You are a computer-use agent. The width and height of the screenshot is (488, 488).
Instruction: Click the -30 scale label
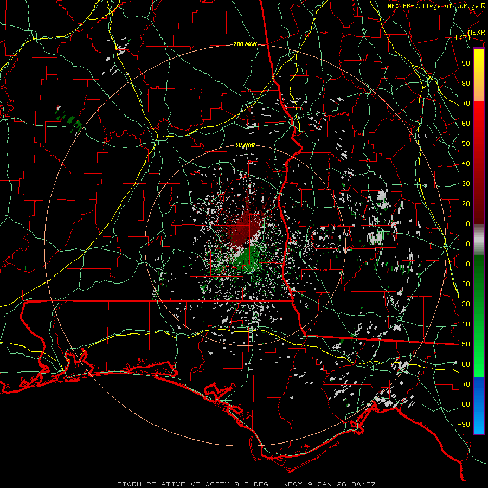tap(464, 304)
